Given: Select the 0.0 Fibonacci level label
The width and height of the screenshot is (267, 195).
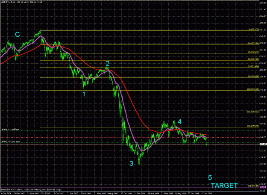Looking at the screenshot, I should click(x=254, y=30).
